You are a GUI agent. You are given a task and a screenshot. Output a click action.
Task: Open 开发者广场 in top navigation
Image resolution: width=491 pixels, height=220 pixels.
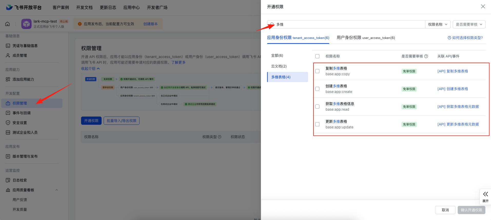tap(157, 7)
